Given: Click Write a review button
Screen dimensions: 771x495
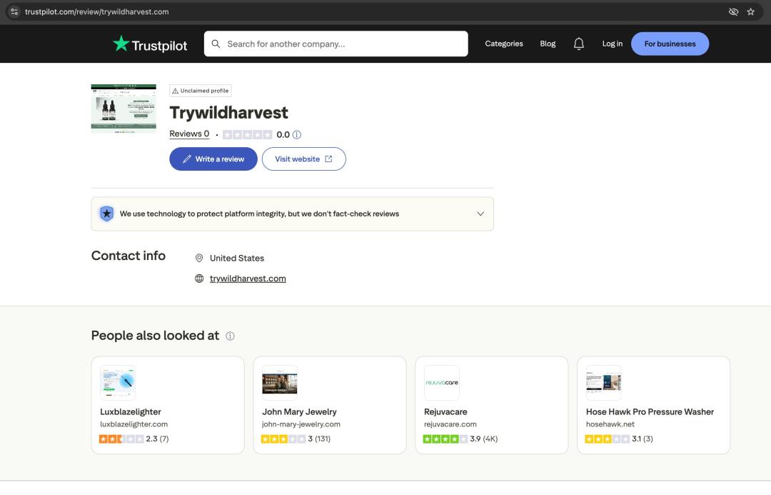Looking at the screenshot, I should tap(213, 159).
